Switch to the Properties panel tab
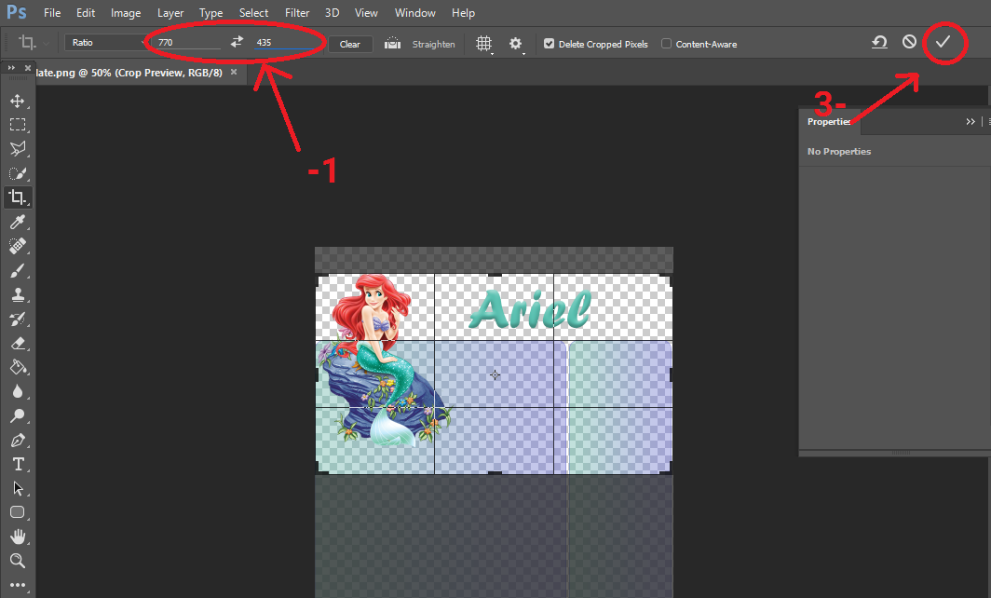This screenshot has height=598, width=991. pyautogui.click(x=829, y=121)
